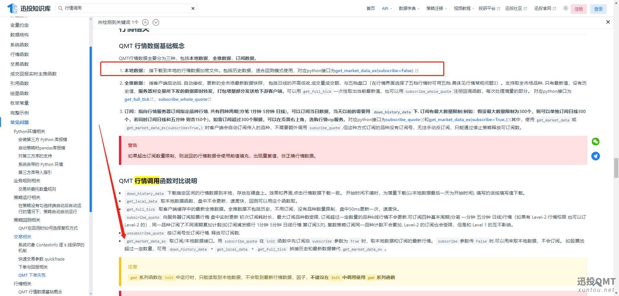Open 绘图函数 in the sidebar

19,93
